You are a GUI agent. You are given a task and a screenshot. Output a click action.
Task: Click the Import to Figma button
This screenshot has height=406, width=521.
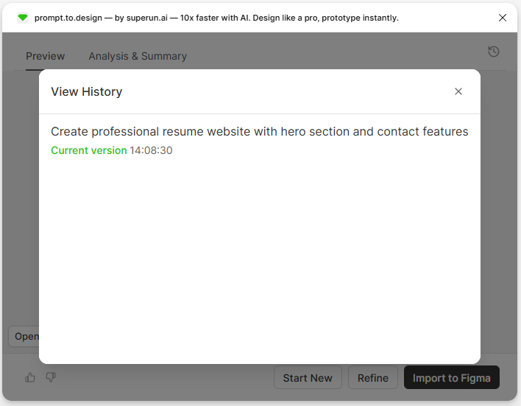tap(451, 378)
